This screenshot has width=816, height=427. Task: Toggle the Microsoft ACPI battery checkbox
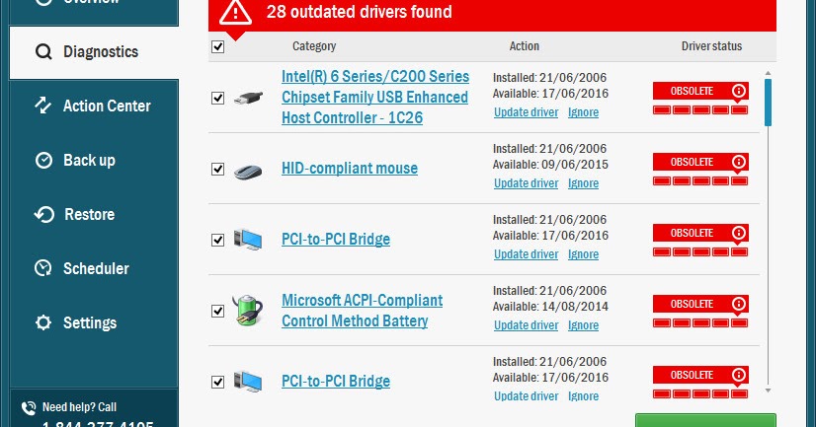click(x=218, y=311)
